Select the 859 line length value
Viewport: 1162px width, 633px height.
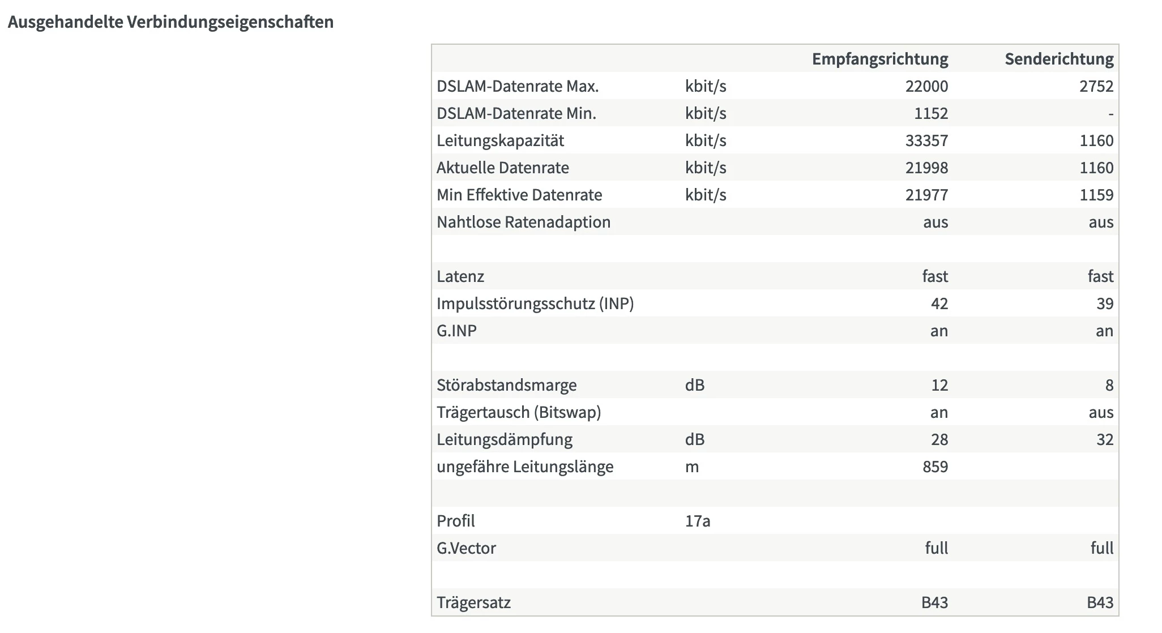pyautogui.click(x=935, y=467)
